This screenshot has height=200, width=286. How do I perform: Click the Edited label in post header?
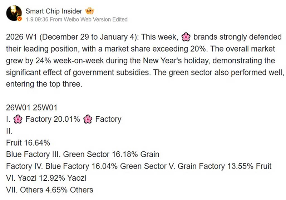[x=119, y=19]
